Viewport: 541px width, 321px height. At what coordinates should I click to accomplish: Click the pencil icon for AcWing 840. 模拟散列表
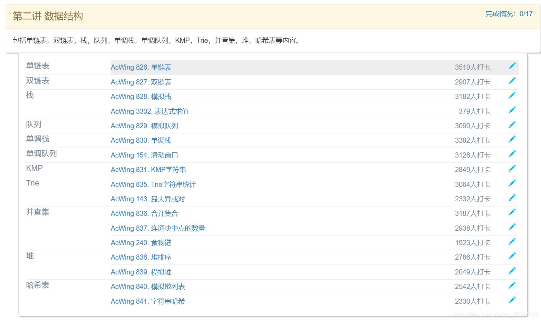(x=512, y=285)
